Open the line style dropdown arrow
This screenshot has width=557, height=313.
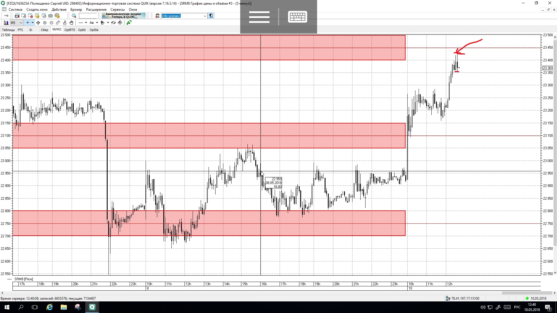86,23
